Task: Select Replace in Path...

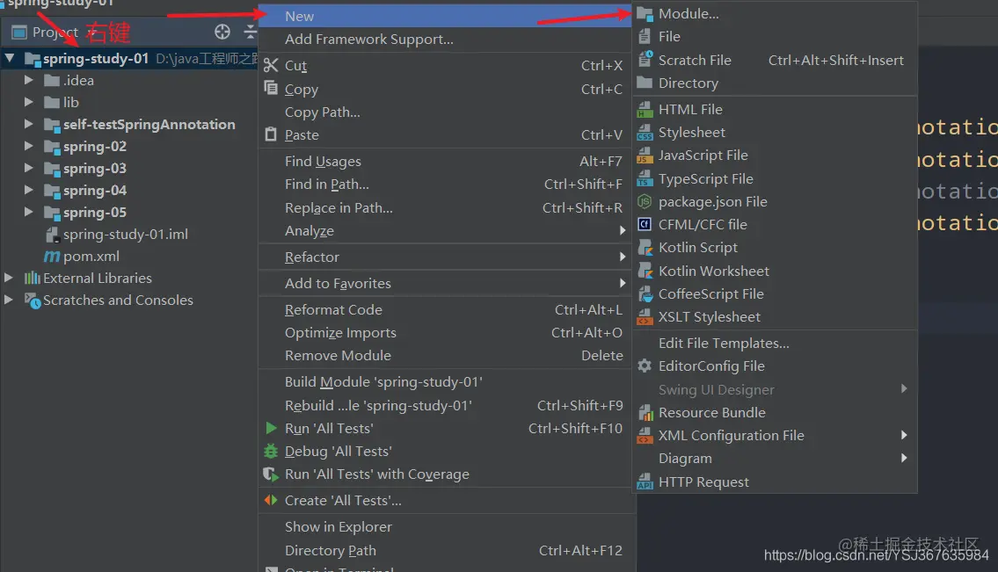Action: pos(445,208)
